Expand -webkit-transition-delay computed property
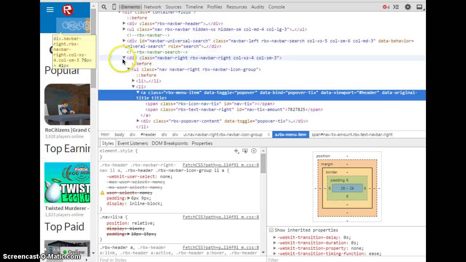The image size is (466, 262). pyautogui.click(x=275, y=237)
